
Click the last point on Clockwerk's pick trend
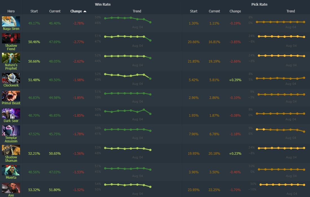304,78
